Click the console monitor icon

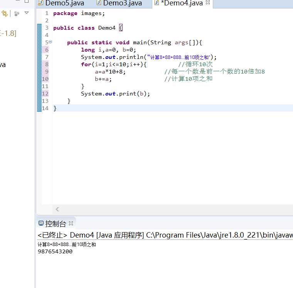[41, 223]
